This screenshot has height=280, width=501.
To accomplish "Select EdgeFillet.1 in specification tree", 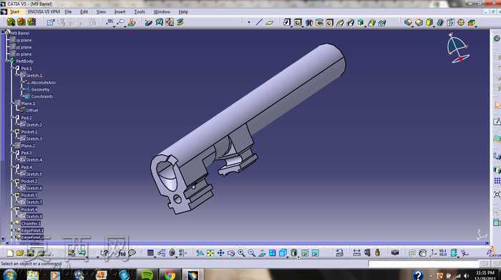I will 32,231.
